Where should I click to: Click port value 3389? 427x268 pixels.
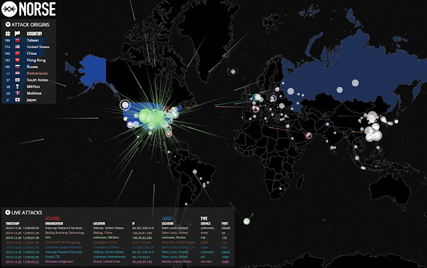[x=225, y=261]
